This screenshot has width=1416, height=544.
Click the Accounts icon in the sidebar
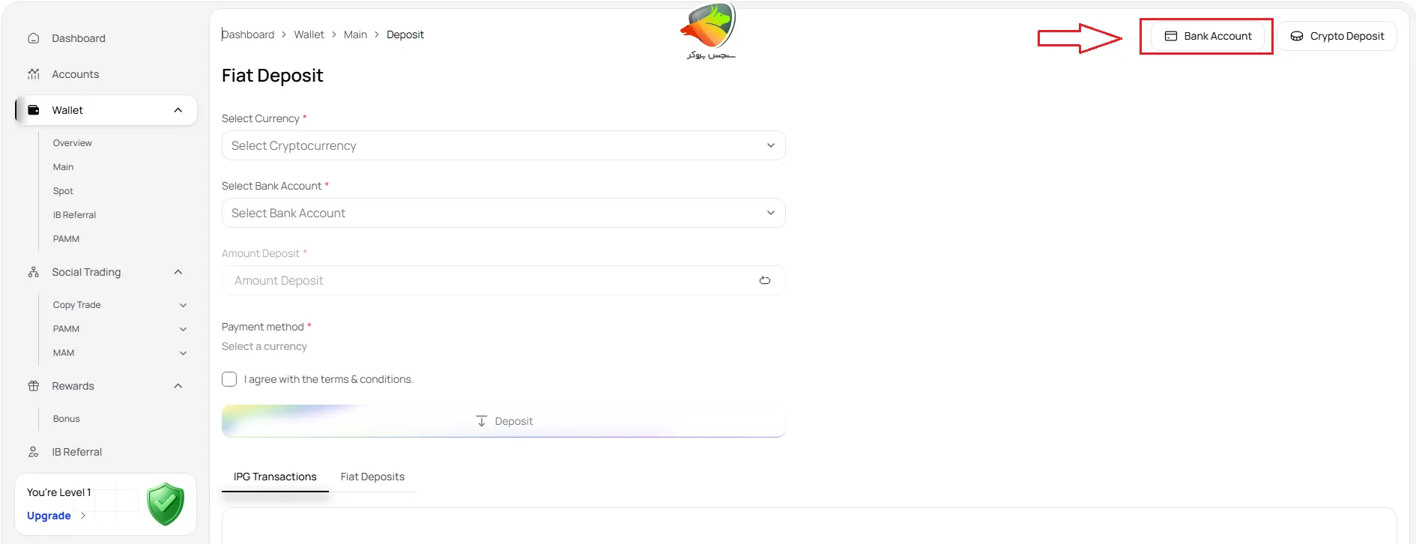pos(33,73)
